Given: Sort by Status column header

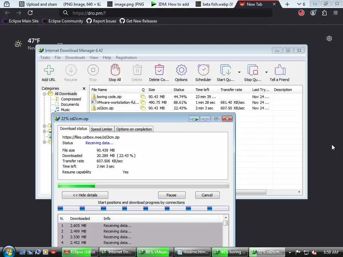Looking at the screenshot, I should (x=183, y=90).
